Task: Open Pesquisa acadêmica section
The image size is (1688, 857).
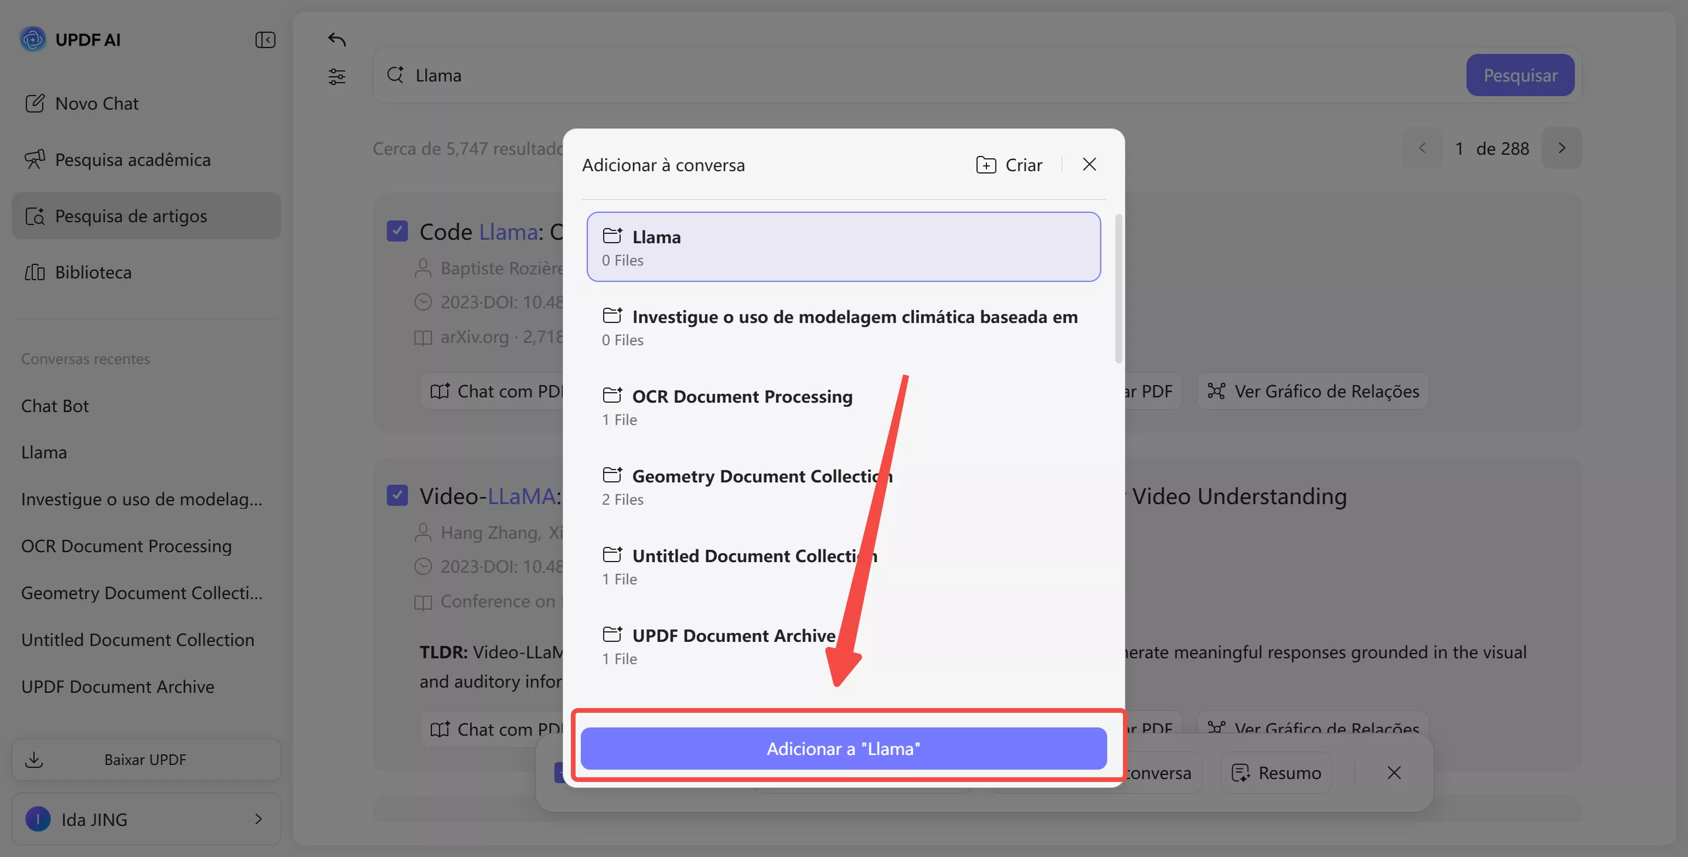Action: click(x=132, y=160)
